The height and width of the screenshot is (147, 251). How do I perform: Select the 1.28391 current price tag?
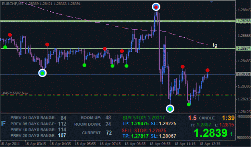pyautogui.click(x=244, y=74)
